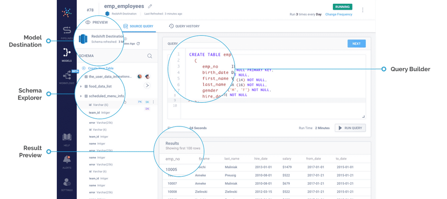Click the pencil icon beside emp_employees
Screen dimensions: 447x199
[x=150, y=6]
